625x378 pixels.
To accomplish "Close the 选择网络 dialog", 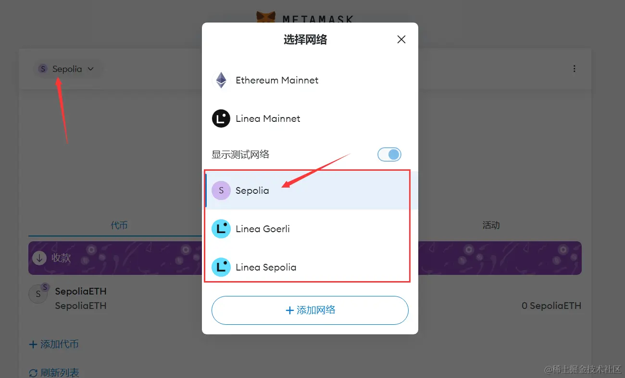I will tap(401, 39).
